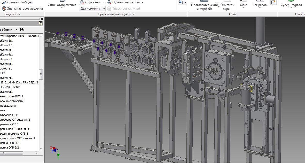The image size is (305, 163).
Task: Open the Окно window menu
Action: pyautogui.click(x=243, y=5)
